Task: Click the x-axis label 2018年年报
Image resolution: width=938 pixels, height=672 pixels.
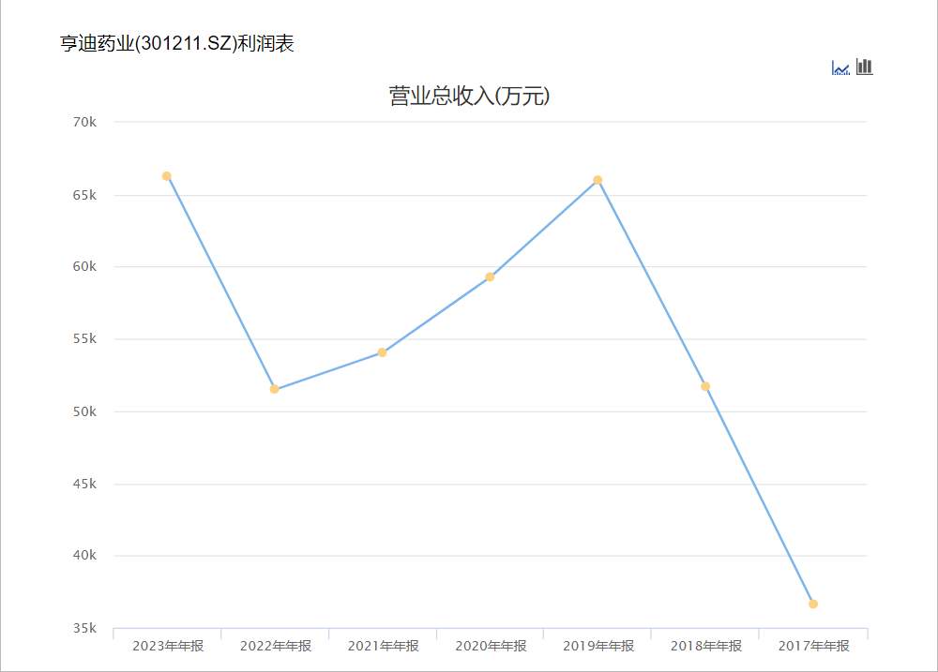Action: coord(706,647)
